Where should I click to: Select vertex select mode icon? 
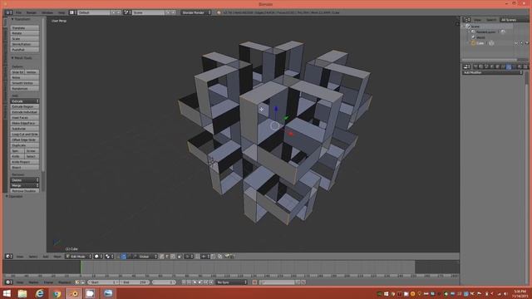(x=161, y=257)
